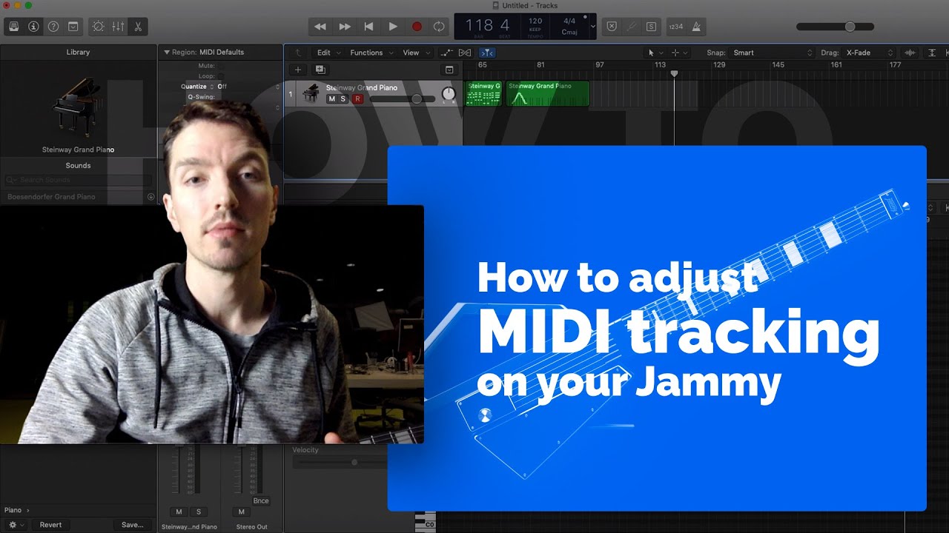Open the View menu in Tracks area
Viewport: 949px width, 533px height.
(x=414, y=53)
